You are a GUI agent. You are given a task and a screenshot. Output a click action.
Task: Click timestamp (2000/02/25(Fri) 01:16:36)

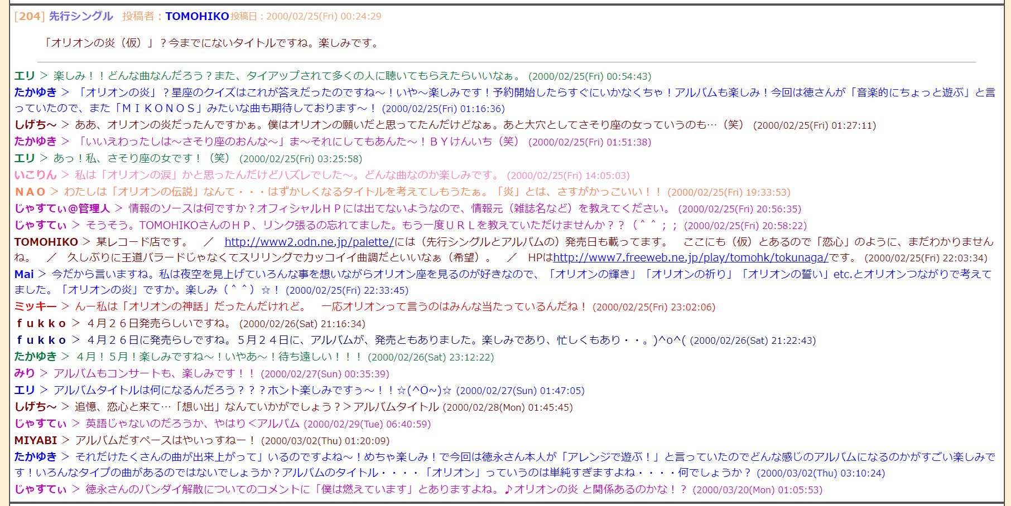tap(443, 109)
